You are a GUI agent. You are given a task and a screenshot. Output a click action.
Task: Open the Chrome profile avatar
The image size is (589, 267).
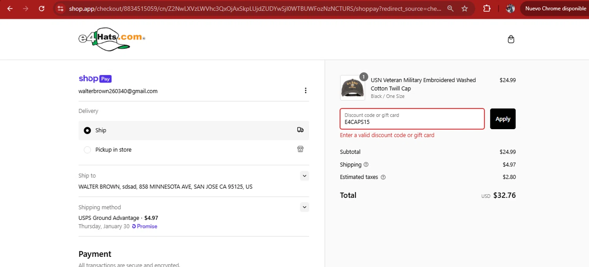pyautogui.click(x=510, y=8)
